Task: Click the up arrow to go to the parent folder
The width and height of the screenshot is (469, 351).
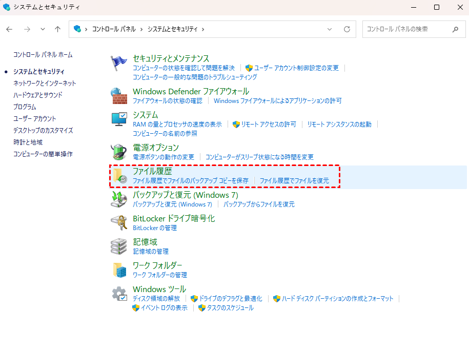Action: [x=57, y=29]
